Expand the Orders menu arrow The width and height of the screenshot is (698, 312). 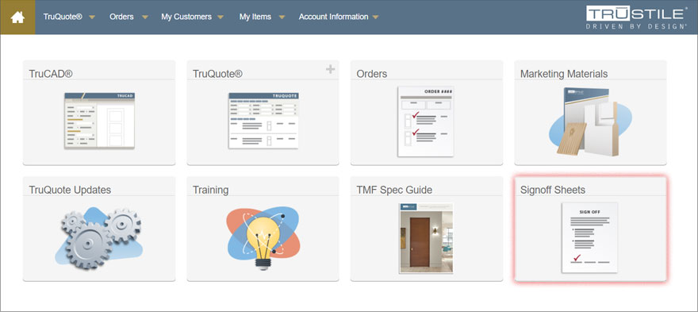(144, 17)
